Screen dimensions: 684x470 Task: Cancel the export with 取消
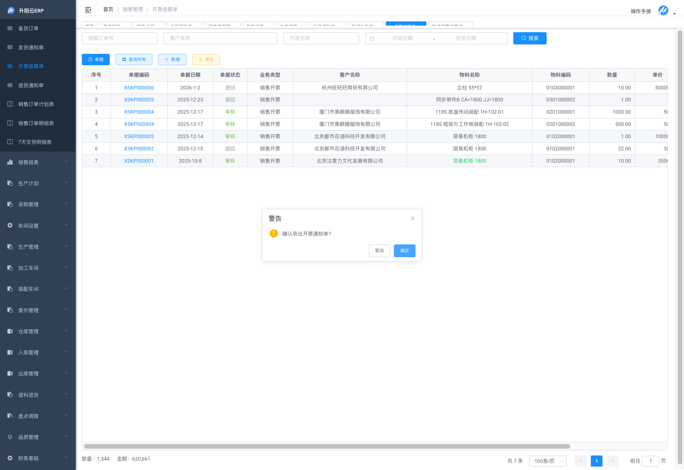[x=379, y=251]
